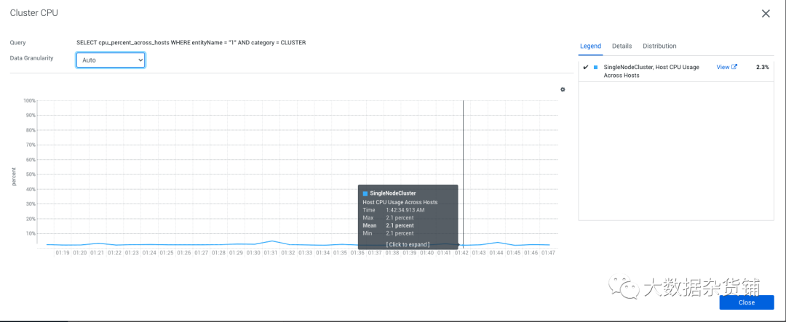Click the 100% label on the y-axis

coord(29,100)
